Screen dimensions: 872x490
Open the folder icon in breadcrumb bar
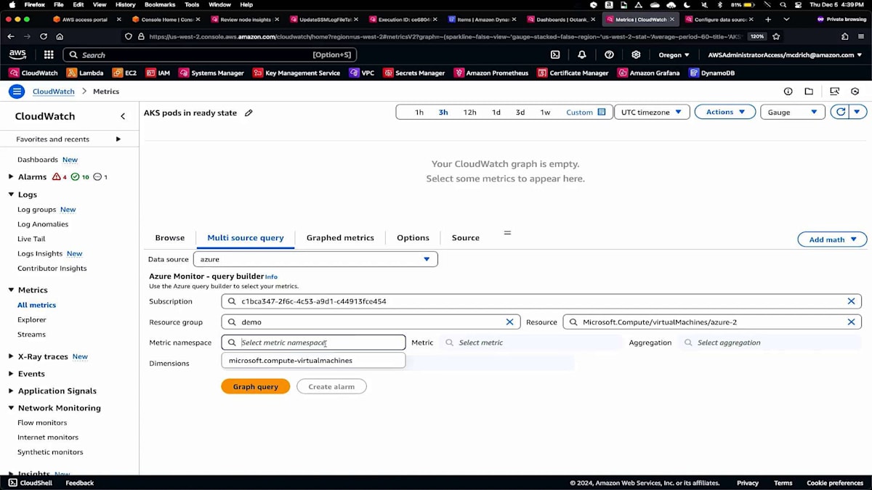point(809,91)
